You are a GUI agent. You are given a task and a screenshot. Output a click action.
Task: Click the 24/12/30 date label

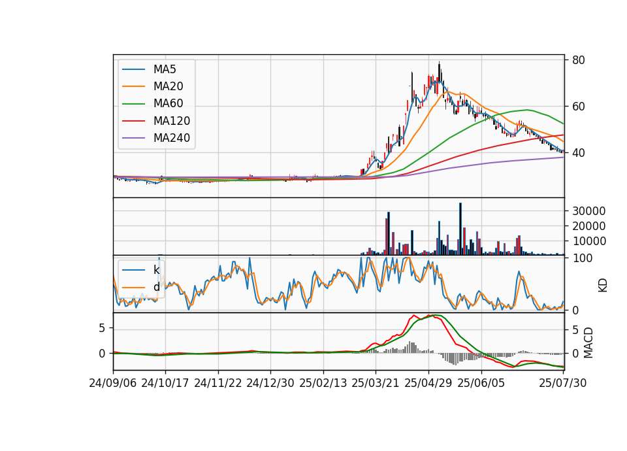pos(270,383)
